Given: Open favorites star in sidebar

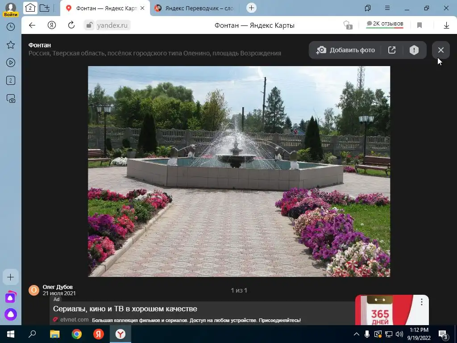Looking at the screenshot, I should pyautogui.click(x=11, y=45).
